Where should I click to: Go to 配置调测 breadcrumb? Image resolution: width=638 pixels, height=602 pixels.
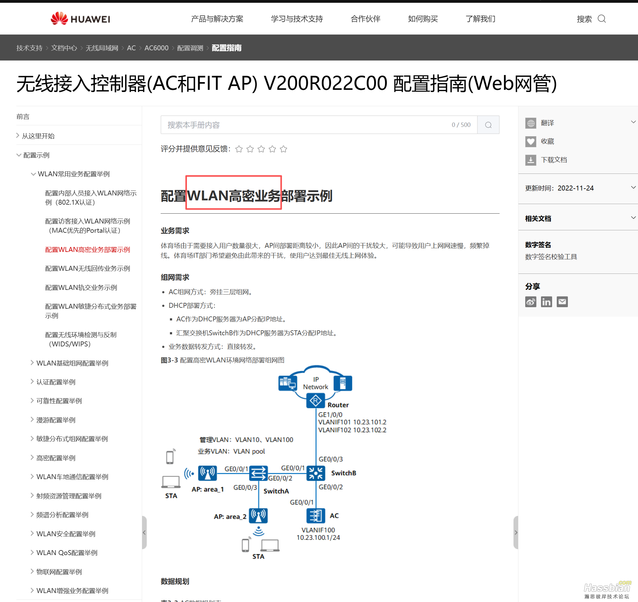(190, 48)
